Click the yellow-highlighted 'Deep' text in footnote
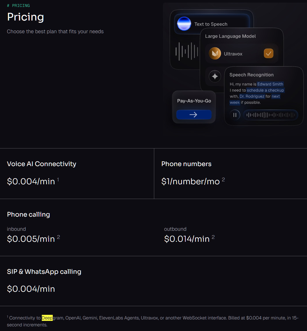This screenshot has width=307, height=331. point(47,318)
